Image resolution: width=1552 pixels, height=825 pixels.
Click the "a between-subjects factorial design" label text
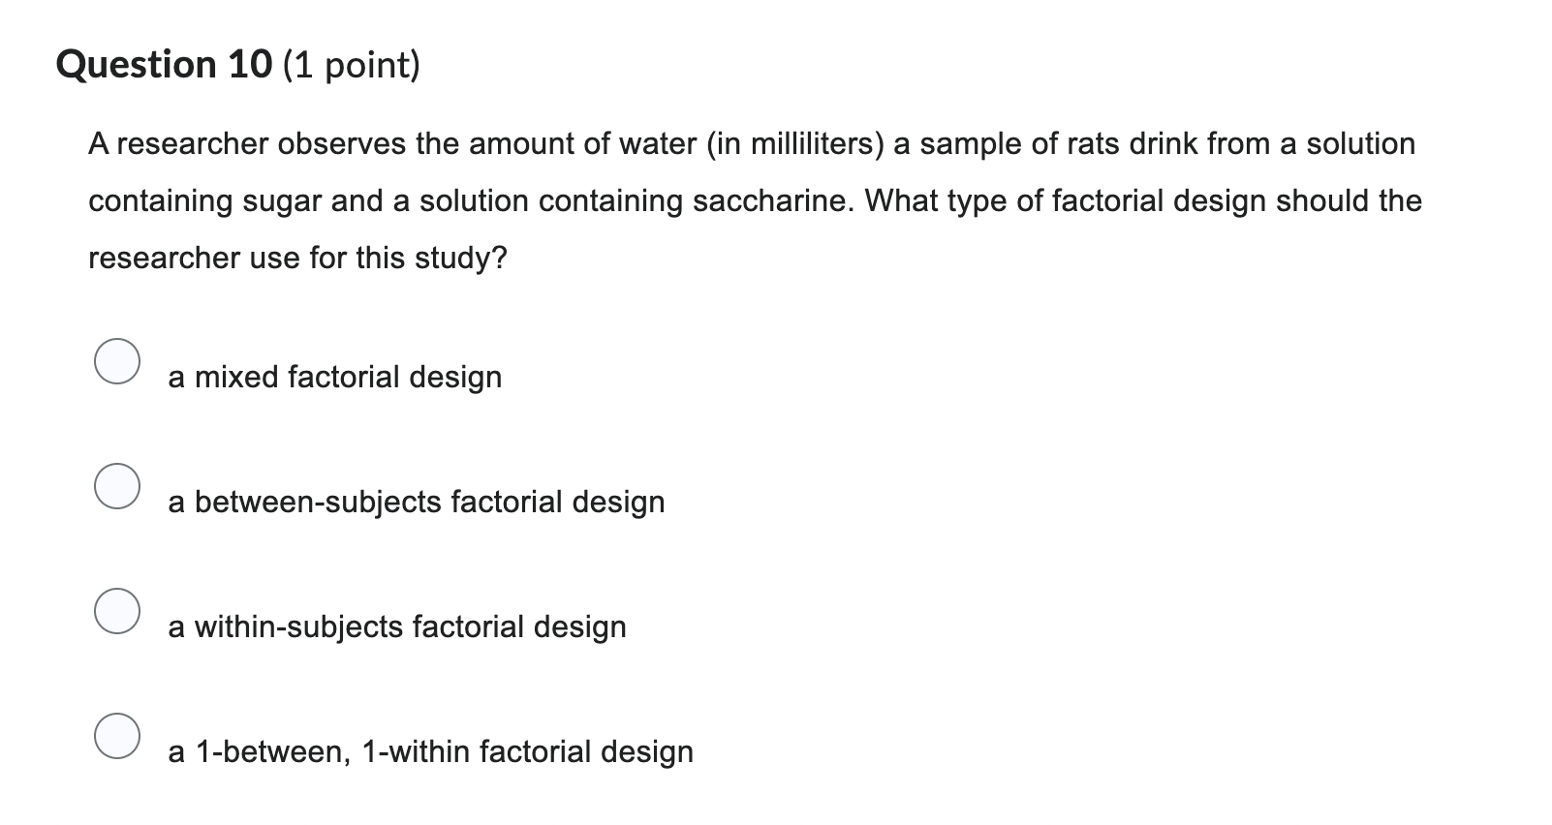tap(416, 502)
